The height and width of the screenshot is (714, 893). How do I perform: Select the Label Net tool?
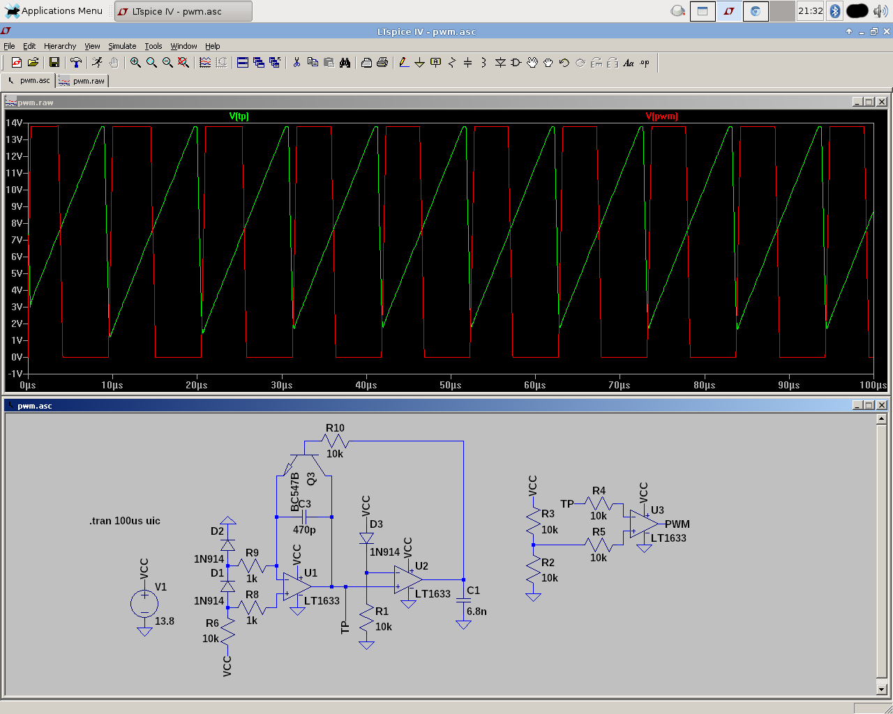[436, 63]
